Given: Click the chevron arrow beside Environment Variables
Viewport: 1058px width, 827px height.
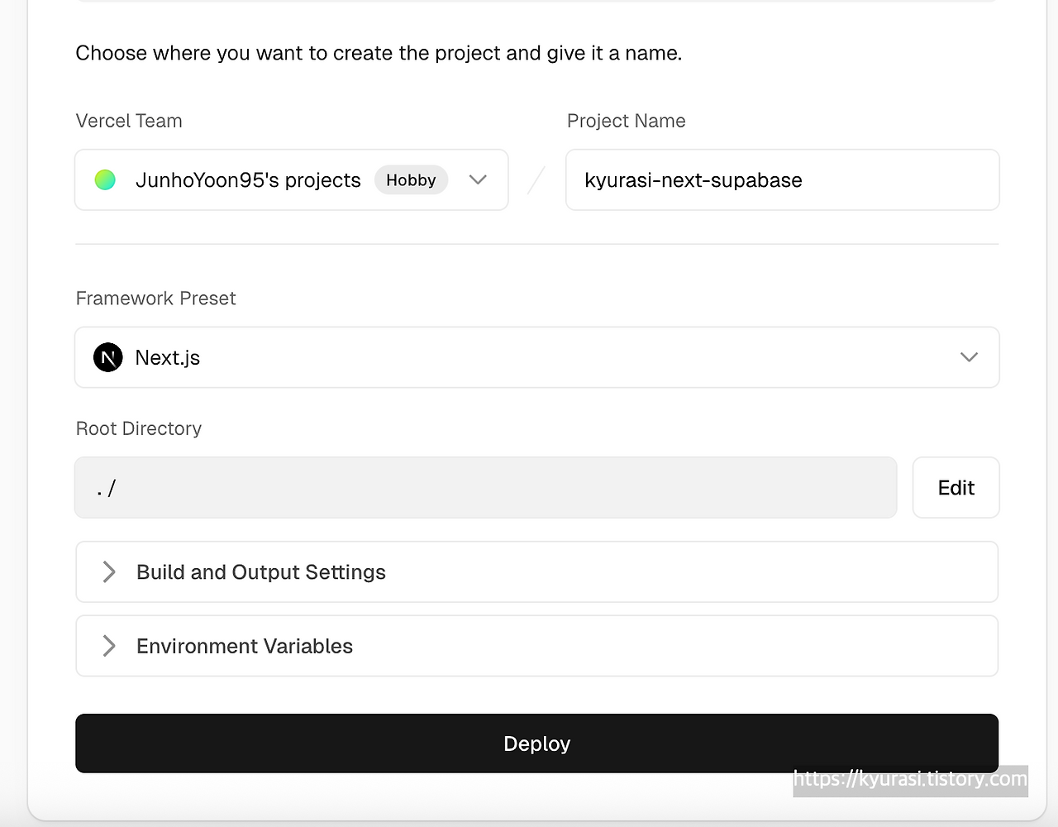Looking at the screenshot, I should (109, 646).
